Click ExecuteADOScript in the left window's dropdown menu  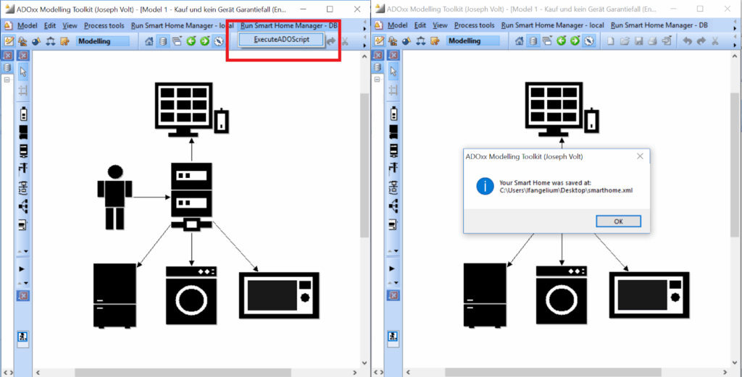[282, 40]
